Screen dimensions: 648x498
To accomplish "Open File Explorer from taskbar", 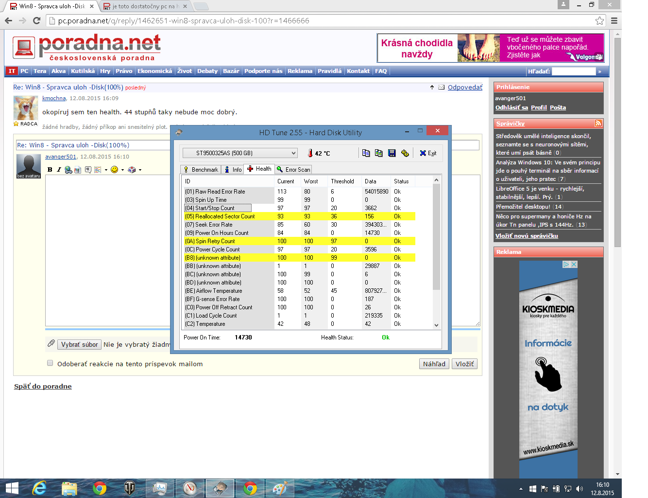I will pyautogui.click(x=69, y=488).
